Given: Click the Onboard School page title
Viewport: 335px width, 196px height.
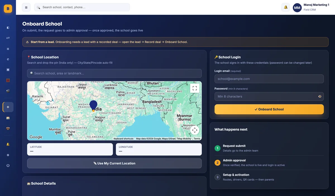Looking at the screenshot, I should pos(42,24).
